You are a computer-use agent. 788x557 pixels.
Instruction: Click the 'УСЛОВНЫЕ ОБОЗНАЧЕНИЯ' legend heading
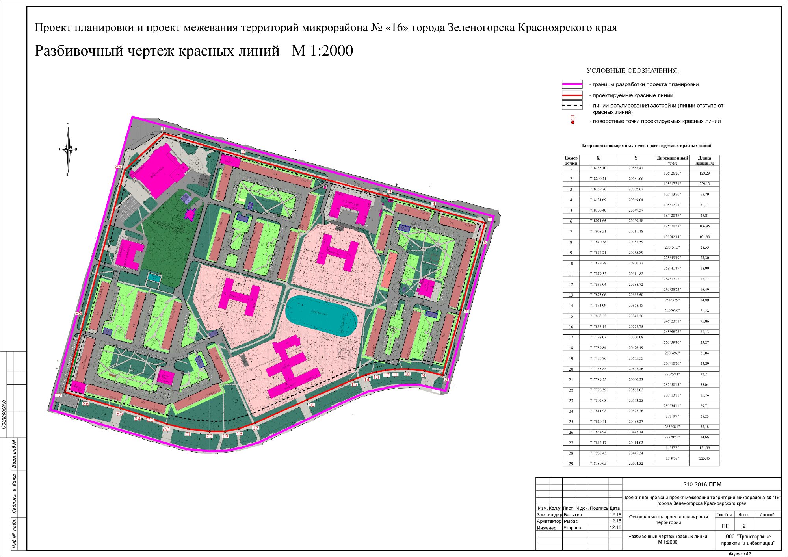pos(632,71)
